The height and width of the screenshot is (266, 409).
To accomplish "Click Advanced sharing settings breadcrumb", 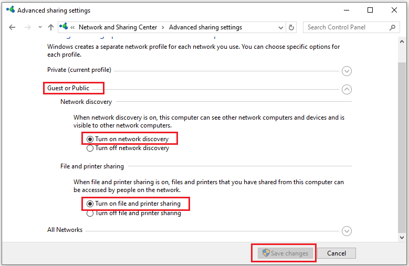I will click(205, 27).
